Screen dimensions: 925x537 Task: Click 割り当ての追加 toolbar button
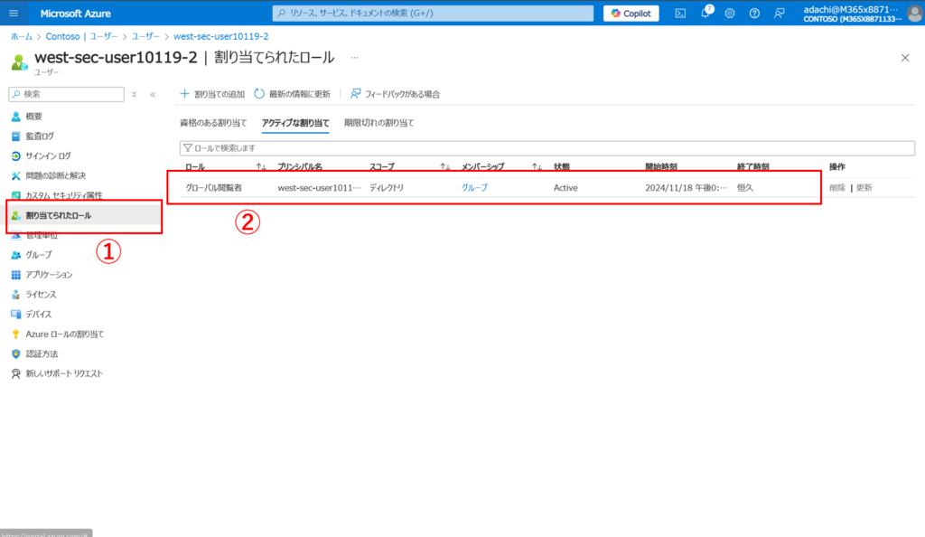tap(212, 94)
